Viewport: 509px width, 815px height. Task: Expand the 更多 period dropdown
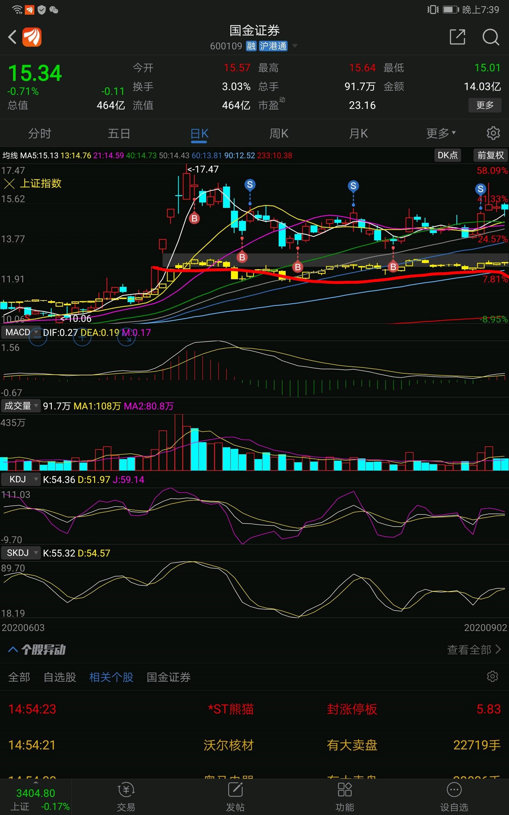(x=441, y=133)
